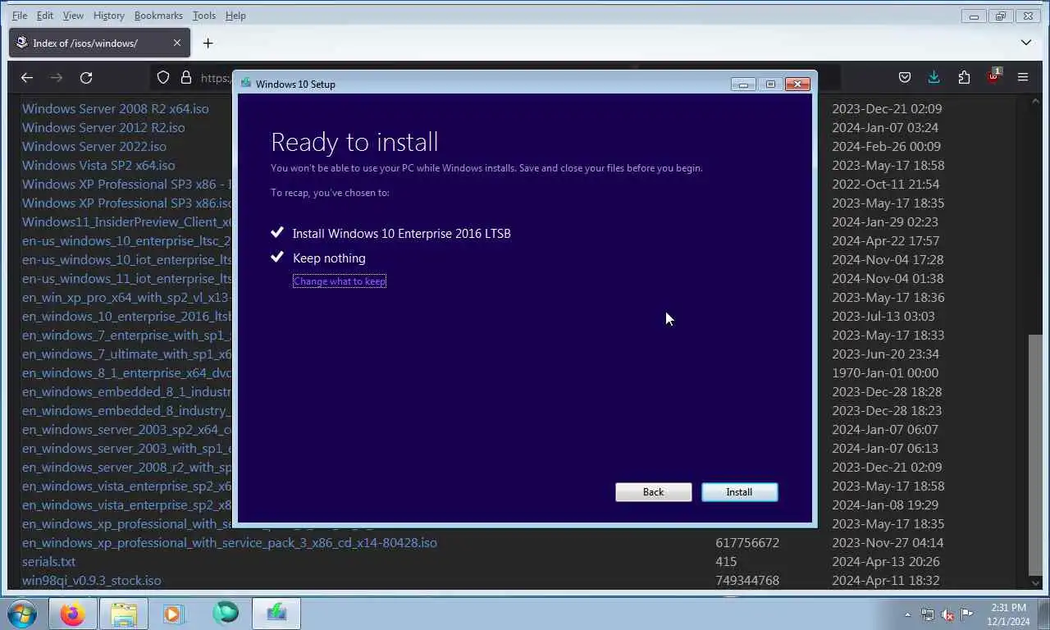Open the 'Windows Server 2012 R2.iso' link
Screen dimensions: 1050x630
click(103, 127)
